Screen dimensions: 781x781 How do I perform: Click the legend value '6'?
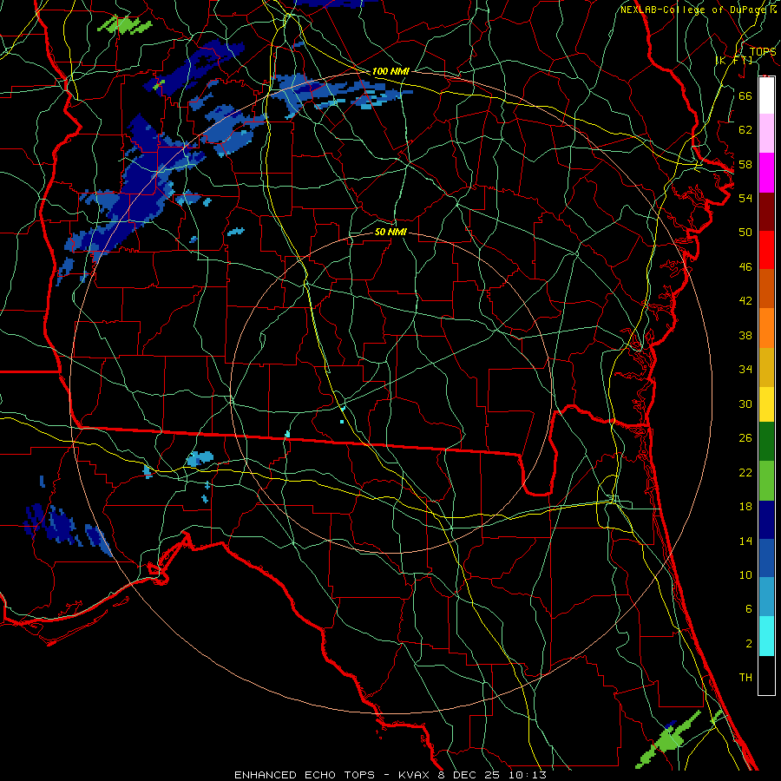coord(749,609)
